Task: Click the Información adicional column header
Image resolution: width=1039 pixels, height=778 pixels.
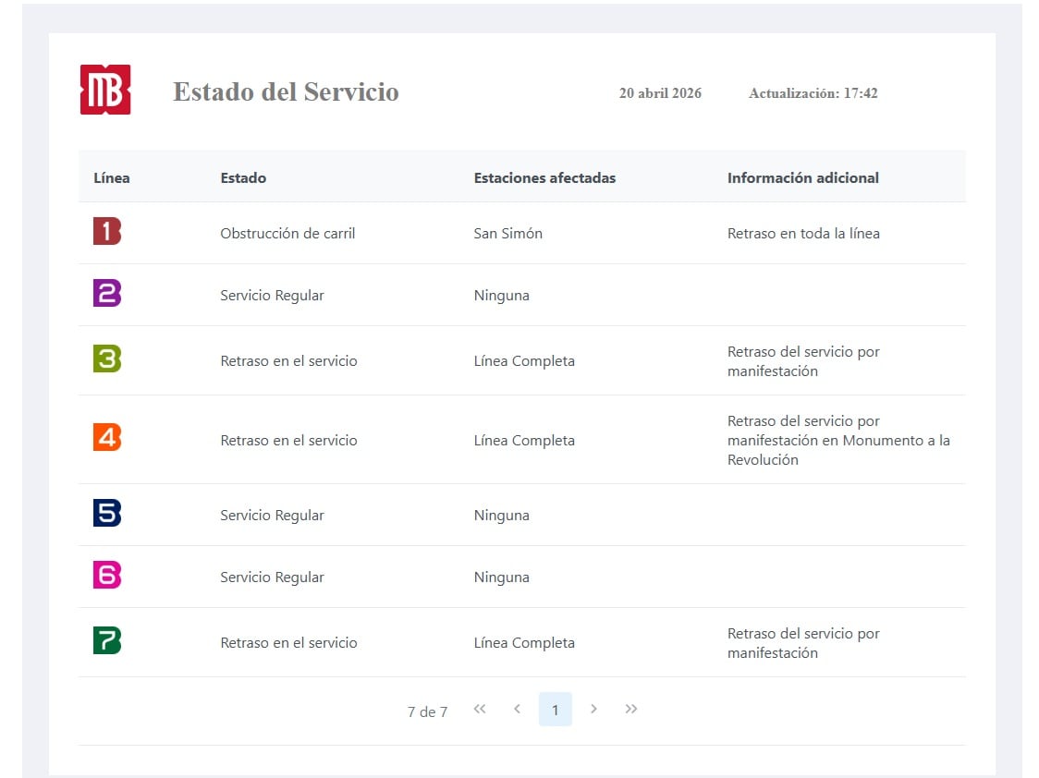Action: coord(803,177)
